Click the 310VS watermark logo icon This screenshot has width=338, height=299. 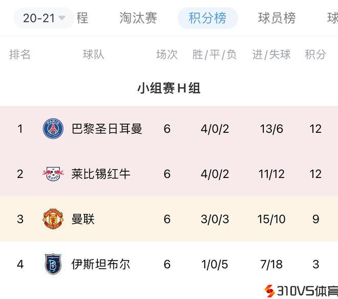tap(269, 291)
